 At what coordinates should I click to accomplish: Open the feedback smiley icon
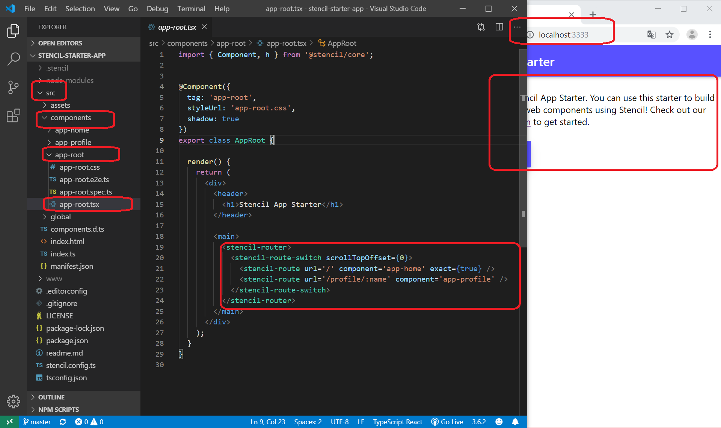click(x=499, y=422)
